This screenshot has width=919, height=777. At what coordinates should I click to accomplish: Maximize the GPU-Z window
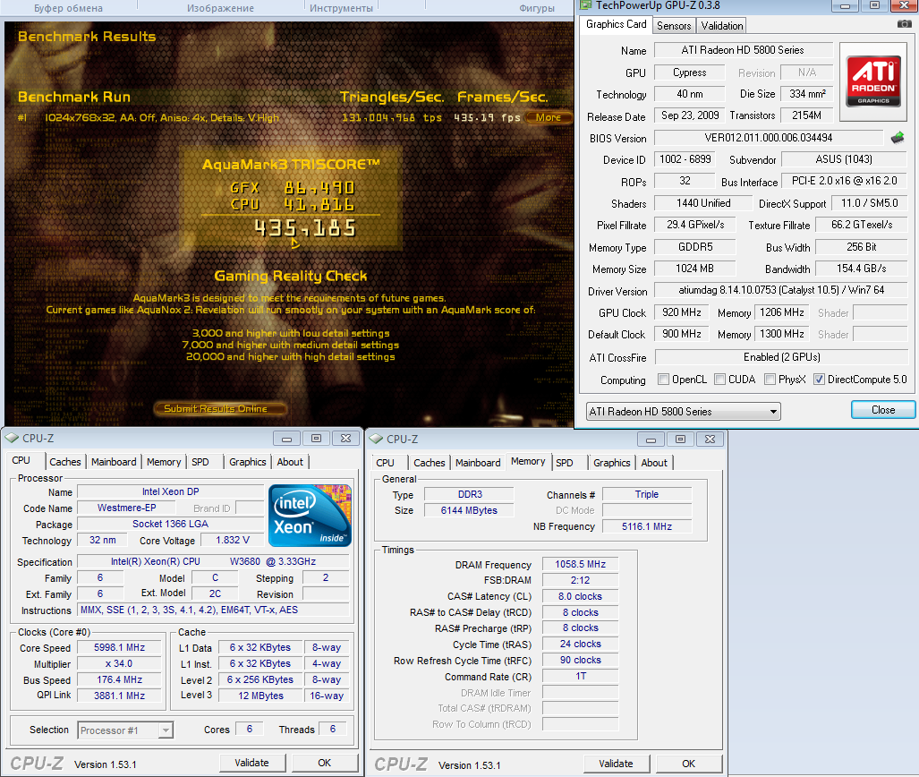(x=874, y=6)
